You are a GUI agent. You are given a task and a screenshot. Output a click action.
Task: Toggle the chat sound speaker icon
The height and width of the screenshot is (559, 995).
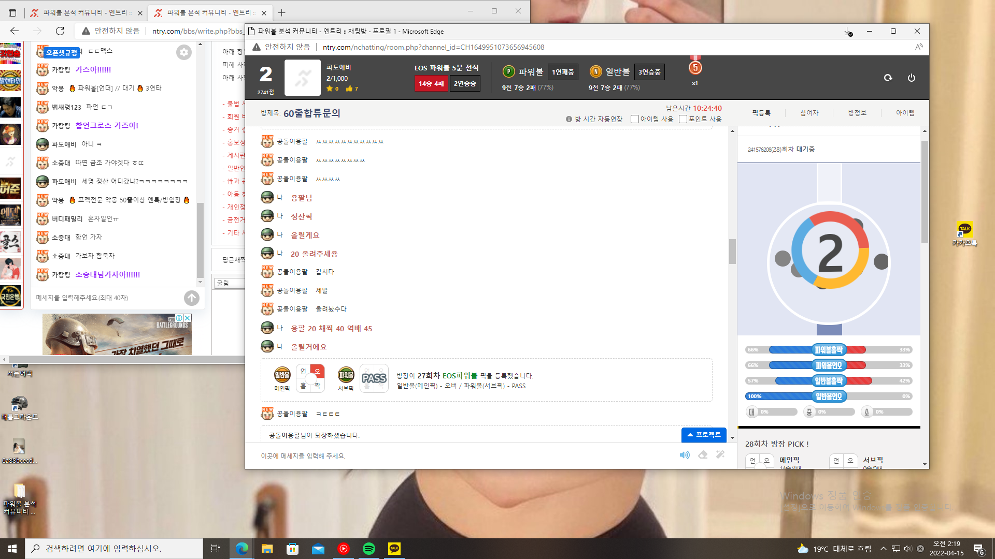[685, 455]
